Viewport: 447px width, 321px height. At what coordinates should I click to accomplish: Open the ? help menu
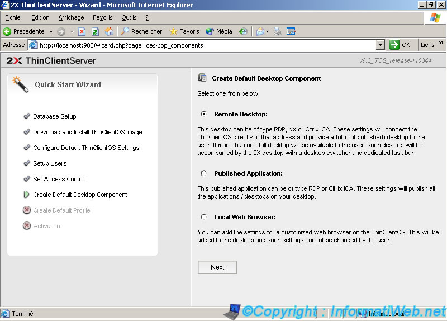tap(147, 18)
